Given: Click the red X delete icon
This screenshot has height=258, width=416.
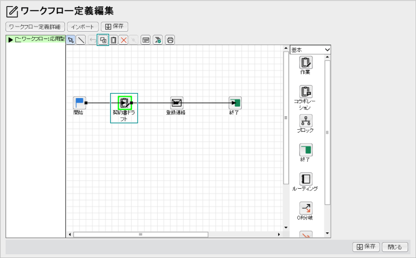Looking at the screenshot, I should 123,40.
